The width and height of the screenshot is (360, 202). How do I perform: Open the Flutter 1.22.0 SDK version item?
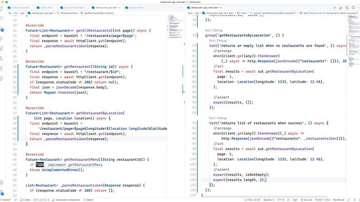click(322, 200)
